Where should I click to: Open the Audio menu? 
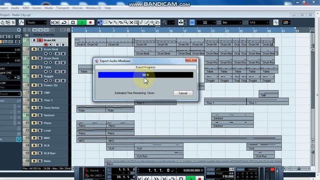[15, 8]
